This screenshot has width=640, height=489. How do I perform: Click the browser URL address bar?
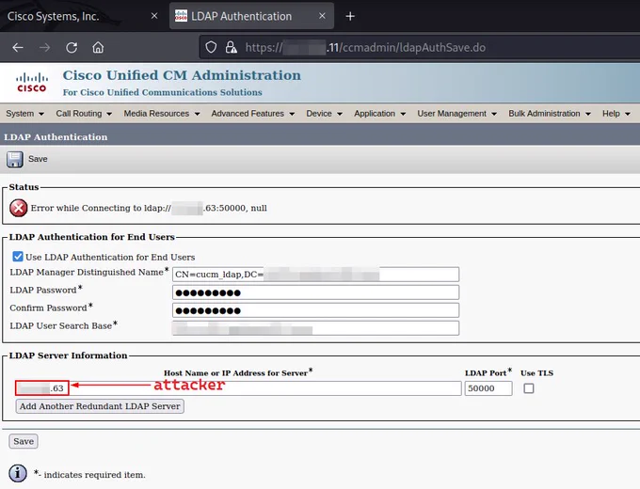point(419,47)
